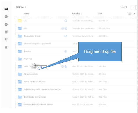Image resolution: width=138 pixels, height=113 pixels.
Task: Switch to grid view icon
Action: tap(130, 14)
